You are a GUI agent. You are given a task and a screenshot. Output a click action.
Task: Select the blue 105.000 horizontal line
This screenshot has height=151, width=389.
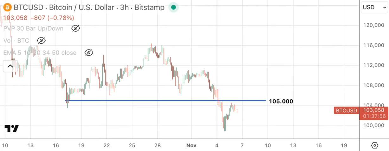pyautogui.click(x=158, y=101)
